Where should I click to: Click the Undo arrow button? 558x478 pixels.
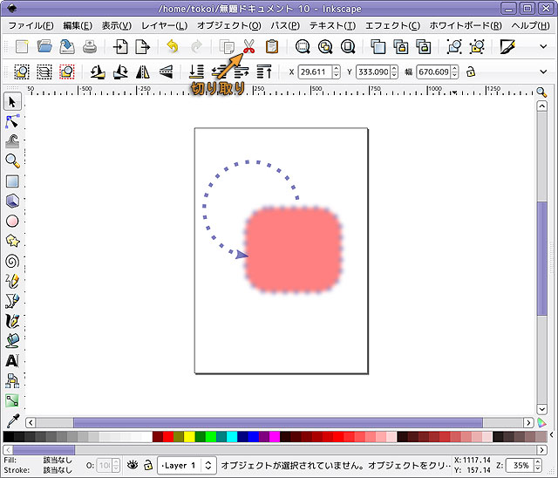click(x=173, y=46)
